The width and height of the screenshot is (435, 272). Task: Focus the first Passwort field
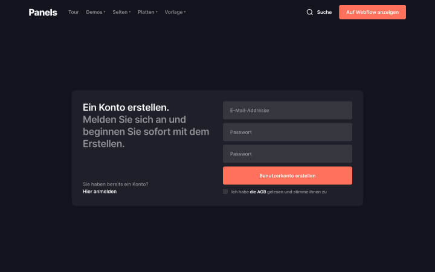288,132
